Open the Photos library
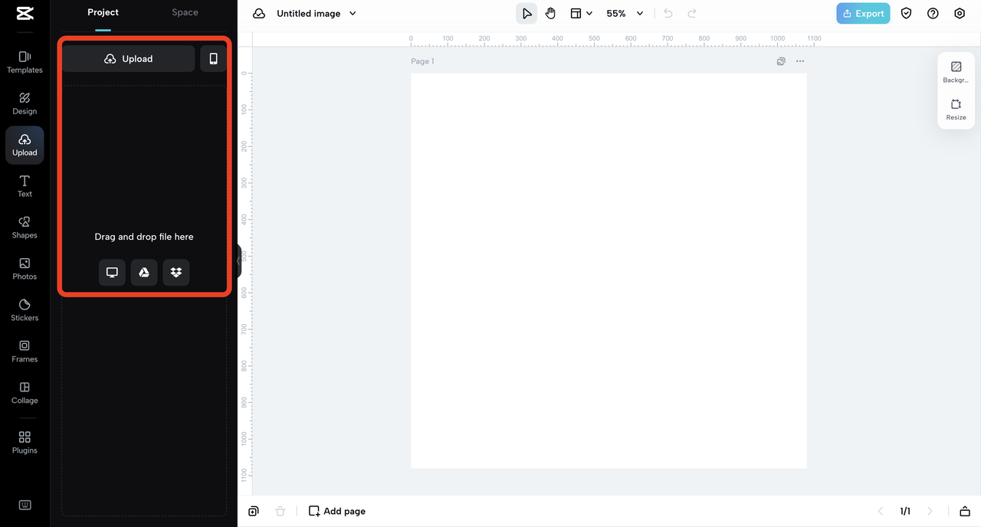981x527 pixels. coord(25,269)
